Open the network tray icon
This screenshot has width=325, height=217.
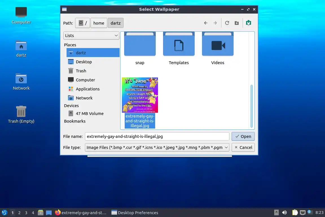(x=303, y=212)
